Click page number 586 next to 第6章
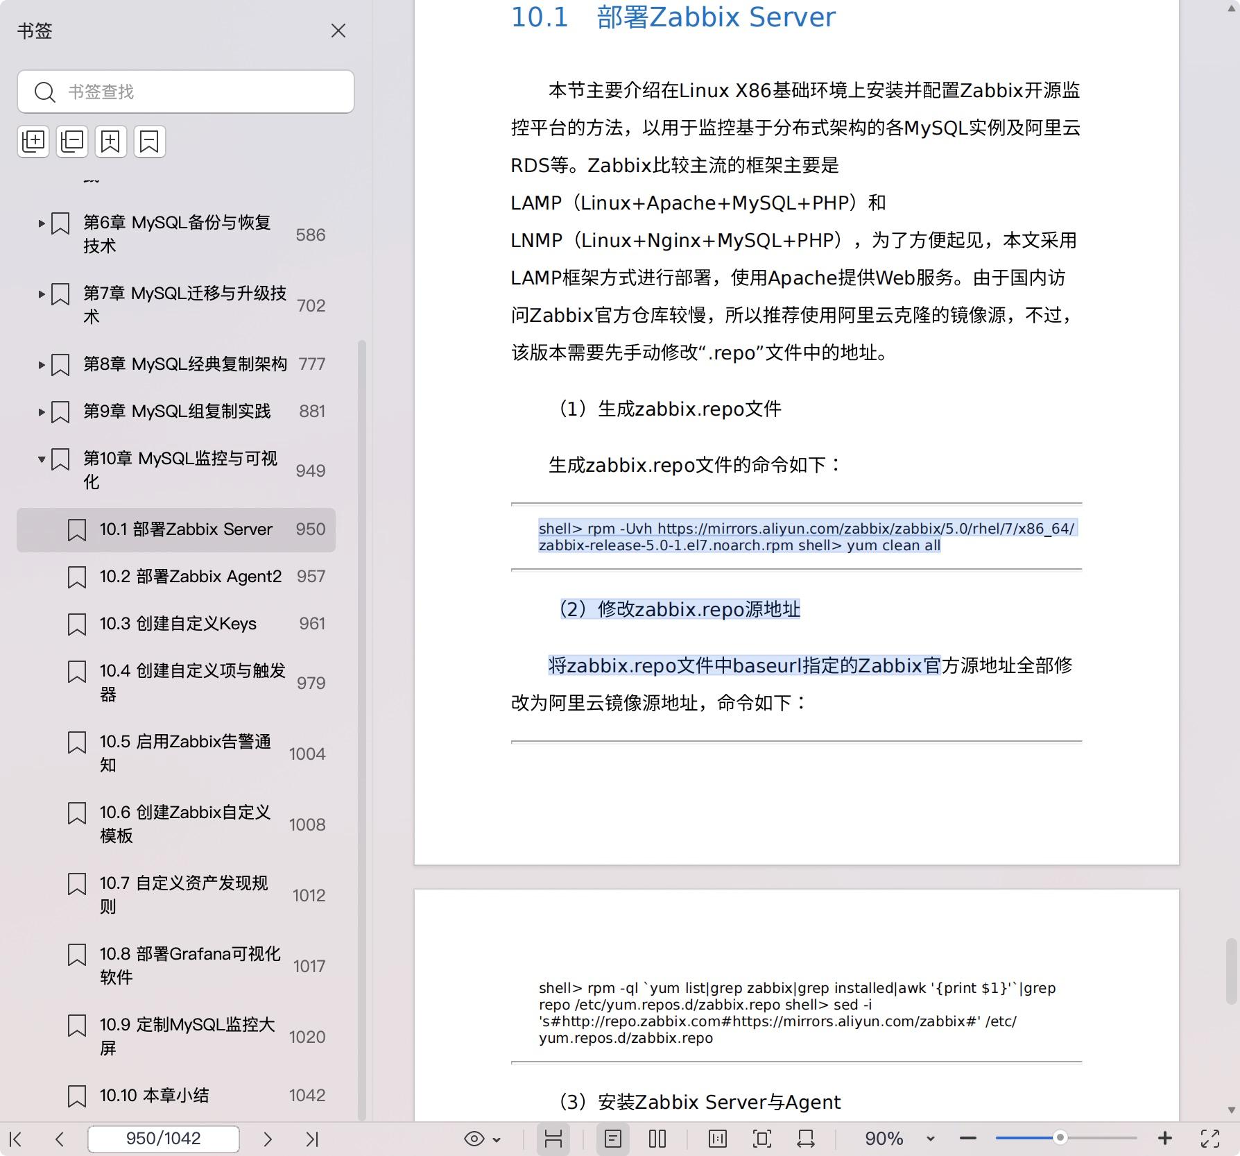This screenshot has width=1240, height=1156. pyautogui.click(x=311, y=235)
